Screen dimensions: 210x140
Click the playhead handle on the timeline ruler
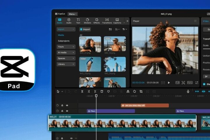[x=96, y=96]
